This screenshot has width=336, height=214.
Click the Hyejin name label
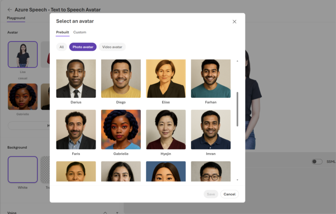[x=166, y=154]
